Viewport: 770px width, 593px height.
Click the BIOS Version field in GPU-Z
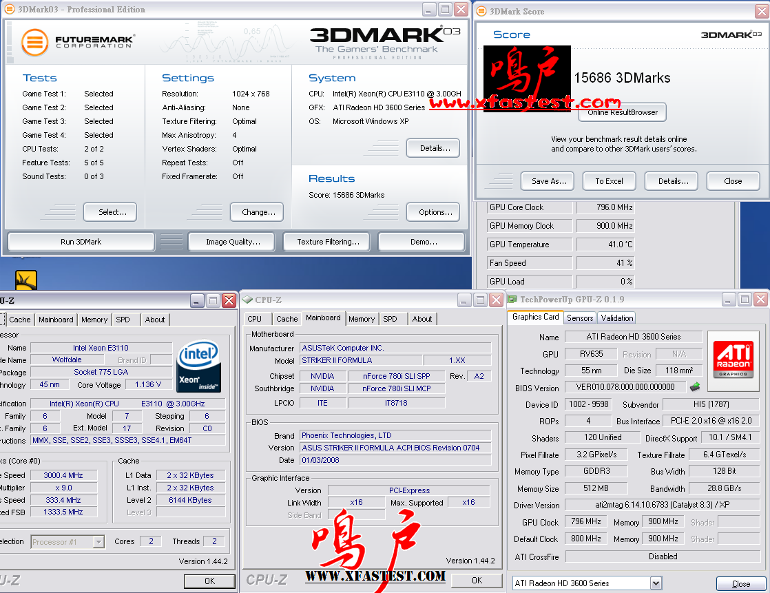click(x=625, y=387)
